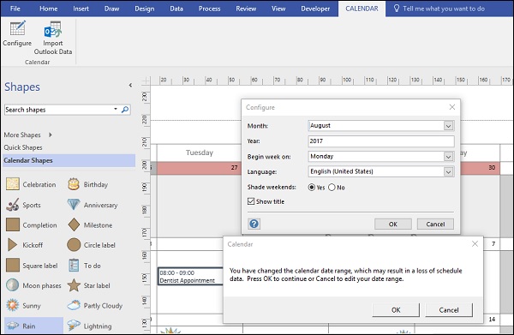Select Calendar Shapes stencil
Viewport: 514px width, 335px height.
[69, 160]
